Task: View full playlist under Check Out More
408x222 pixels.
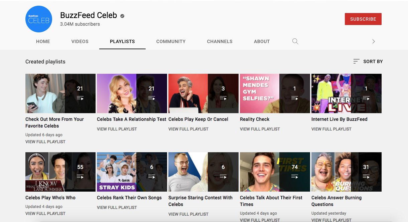Action: (45, 142)
